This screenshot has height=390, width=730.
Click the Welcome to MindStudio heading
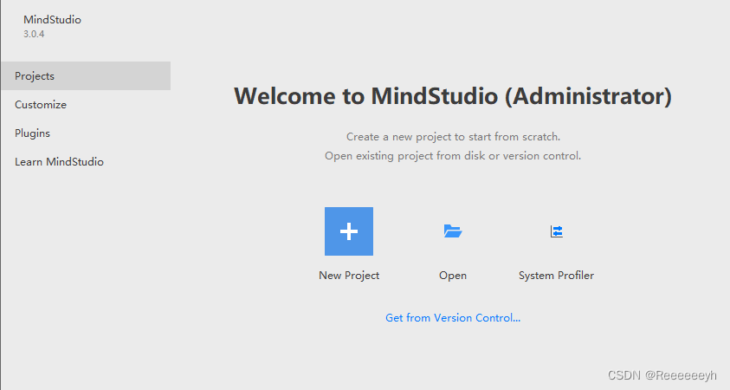point(453,96)
